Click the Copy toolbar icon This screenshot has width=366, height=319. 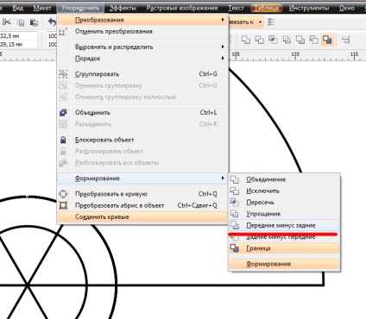pyautogui.click(x=21, y=22)
